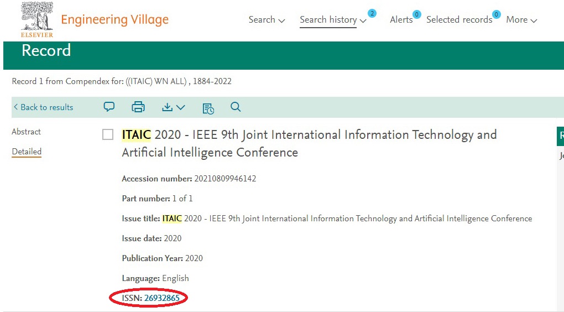Image resolution: width=564 pixels, height=312 pixels.
Task: Click the ITAIC 2020 record title
Action: [x=309, y=144]
